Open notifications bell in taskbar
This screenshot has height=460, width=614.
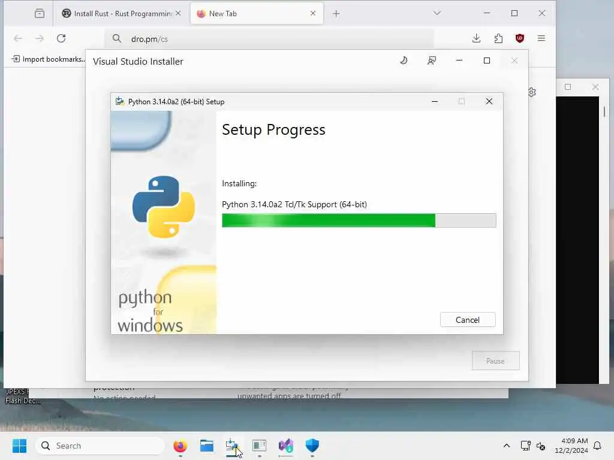click(x=598, y=446)
